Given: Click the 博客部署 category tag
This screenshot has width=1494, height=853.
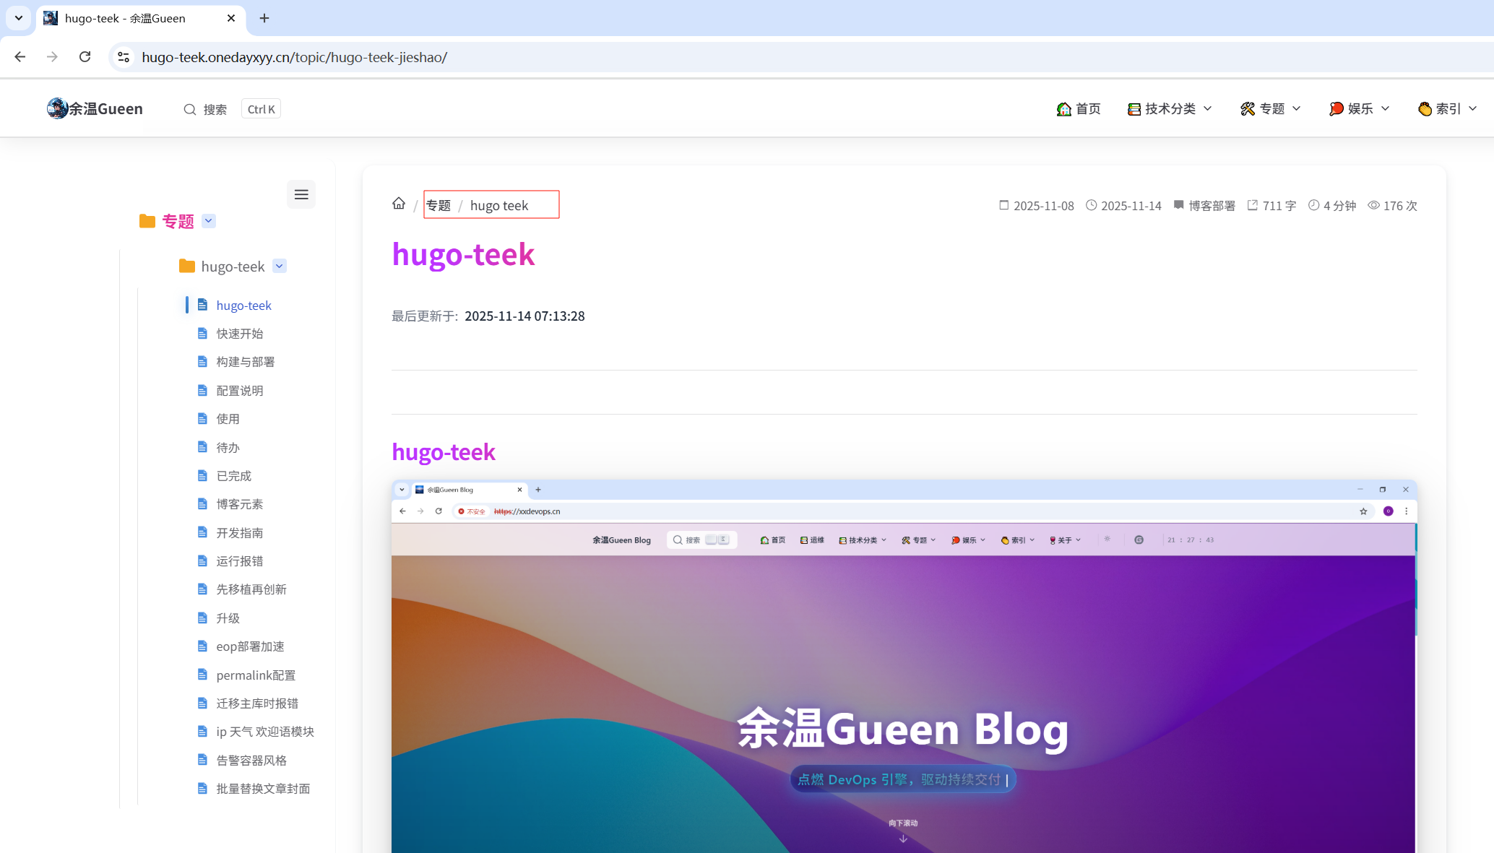Looking at the screenshot, I should pyautogui.click(x=1212, y=206).
